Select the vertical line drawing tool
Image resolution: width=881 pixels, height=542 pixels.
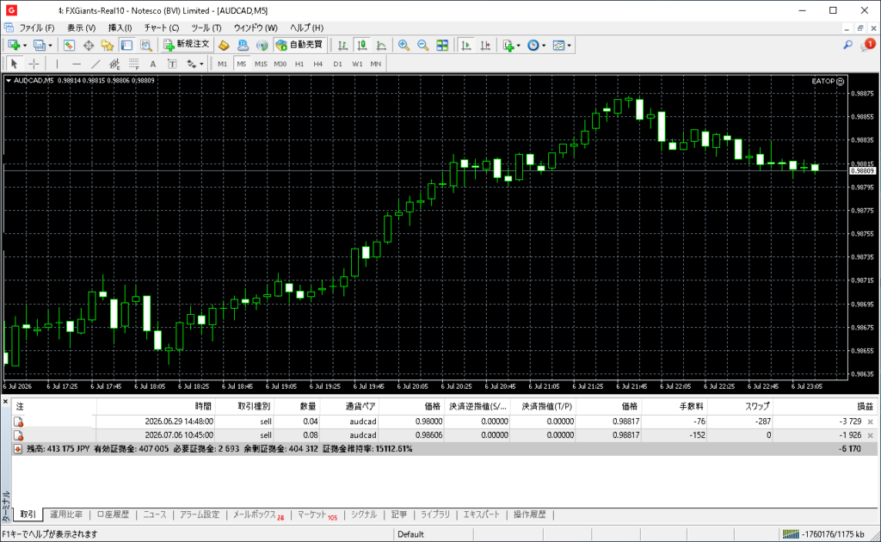pos(57,64)
